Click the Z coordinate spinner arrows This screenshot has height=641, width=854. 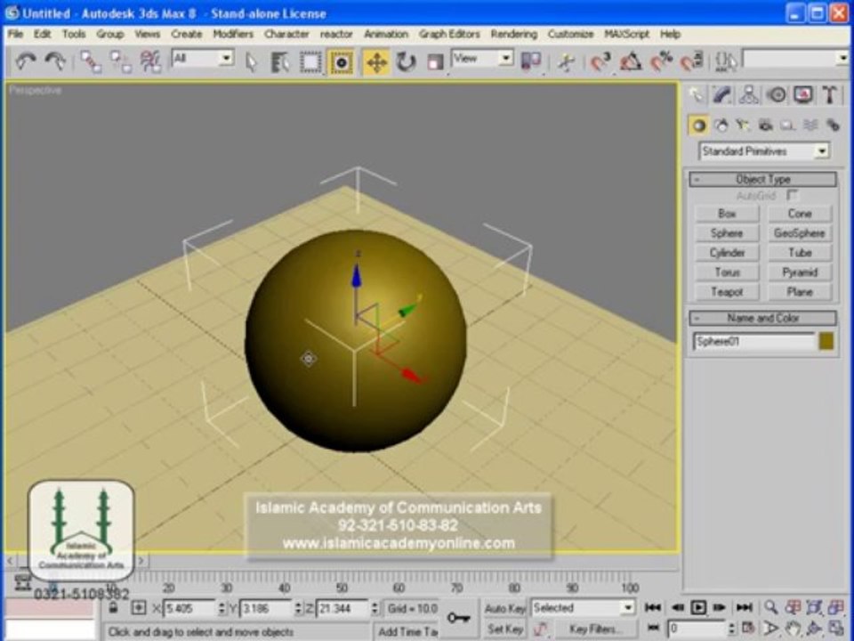tap(375, 608)
